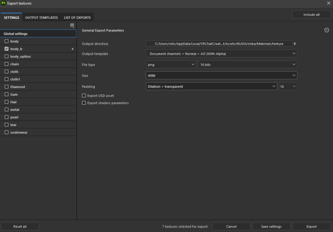This screenshot has height=232, width=333.
Task: Click the reset parameters icon near General Export Parameters
Action: pyautogui.click(x=326, y=30)
